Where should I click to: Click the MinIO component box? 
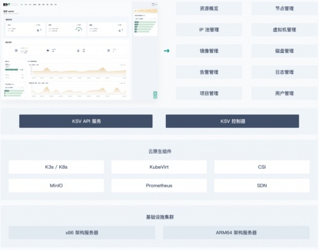tap(56, 185)
